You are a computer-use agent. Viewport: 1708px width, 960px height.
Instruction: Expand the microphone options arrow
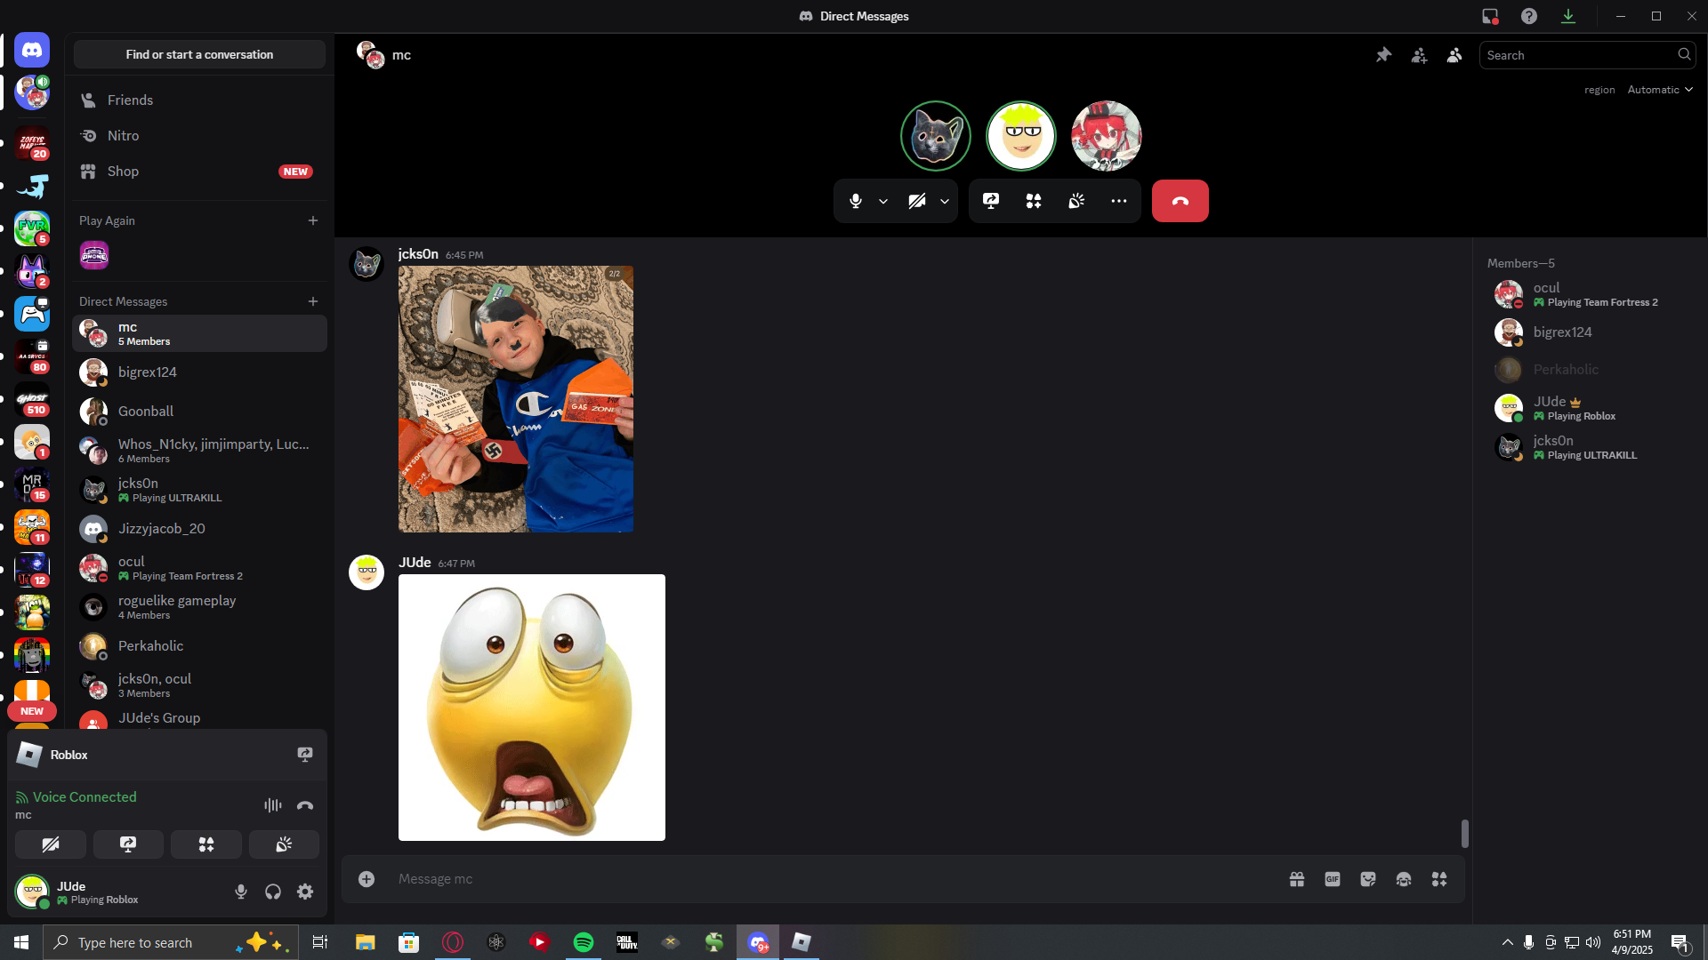[883, 201]
